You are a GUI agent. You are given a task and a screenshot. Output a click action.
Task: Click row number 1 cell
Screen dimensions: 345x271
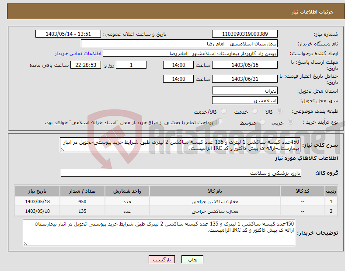tap(331, 202)
